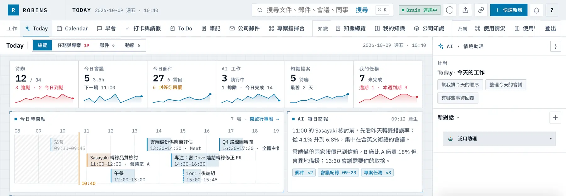Open notifications bell

click(x=536, y=10)
